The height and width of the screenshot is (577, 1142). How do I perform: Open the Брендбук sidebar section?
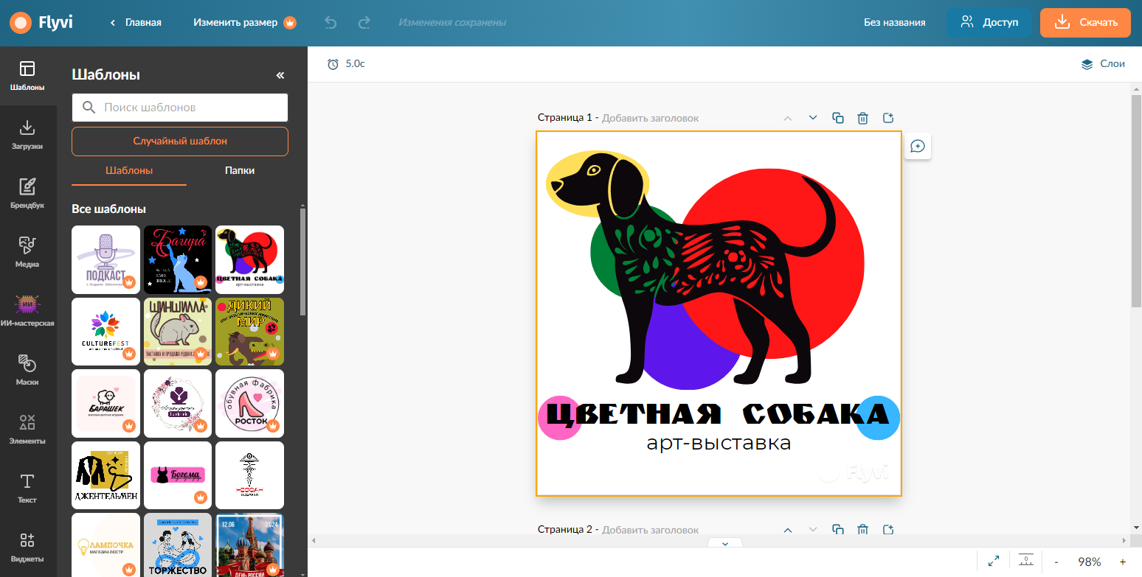pyautogui.click(x=27, y=194)
